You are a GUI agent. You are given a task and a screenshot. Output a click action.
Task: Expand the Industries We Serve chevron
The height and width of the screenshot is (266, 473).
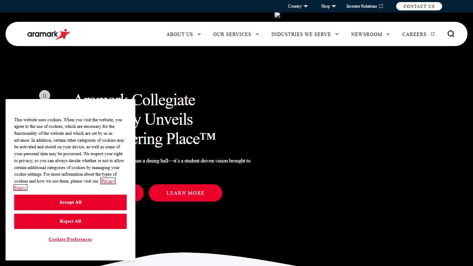click(337, 34)
